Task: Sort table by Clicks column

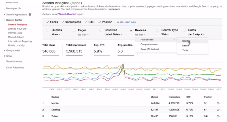Action: (x=154, y=97)
